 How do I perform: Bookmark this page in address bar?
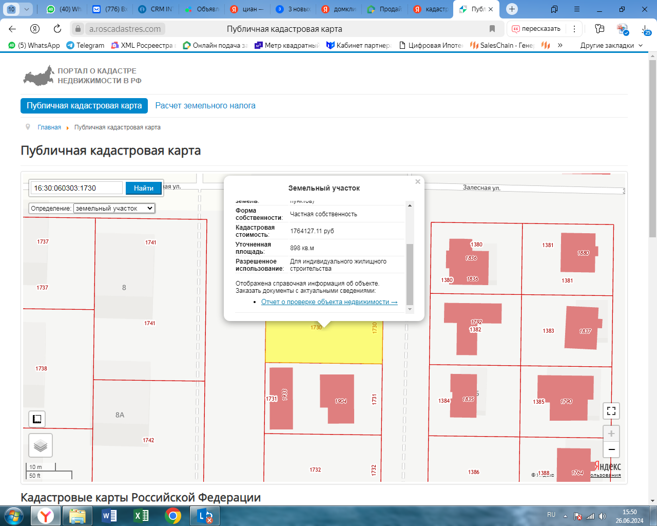(x=492, y=29)
